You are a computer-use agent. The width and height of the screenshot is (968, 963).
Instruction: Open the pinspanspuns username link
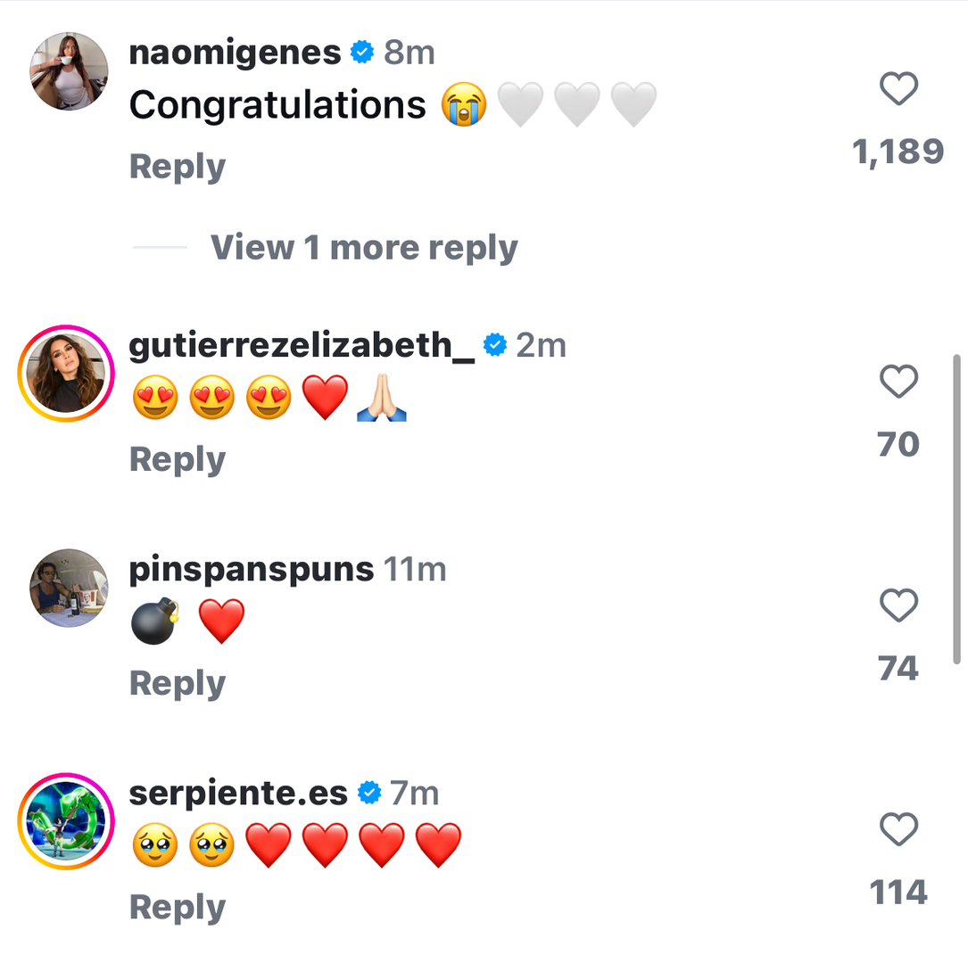(251, 569)
